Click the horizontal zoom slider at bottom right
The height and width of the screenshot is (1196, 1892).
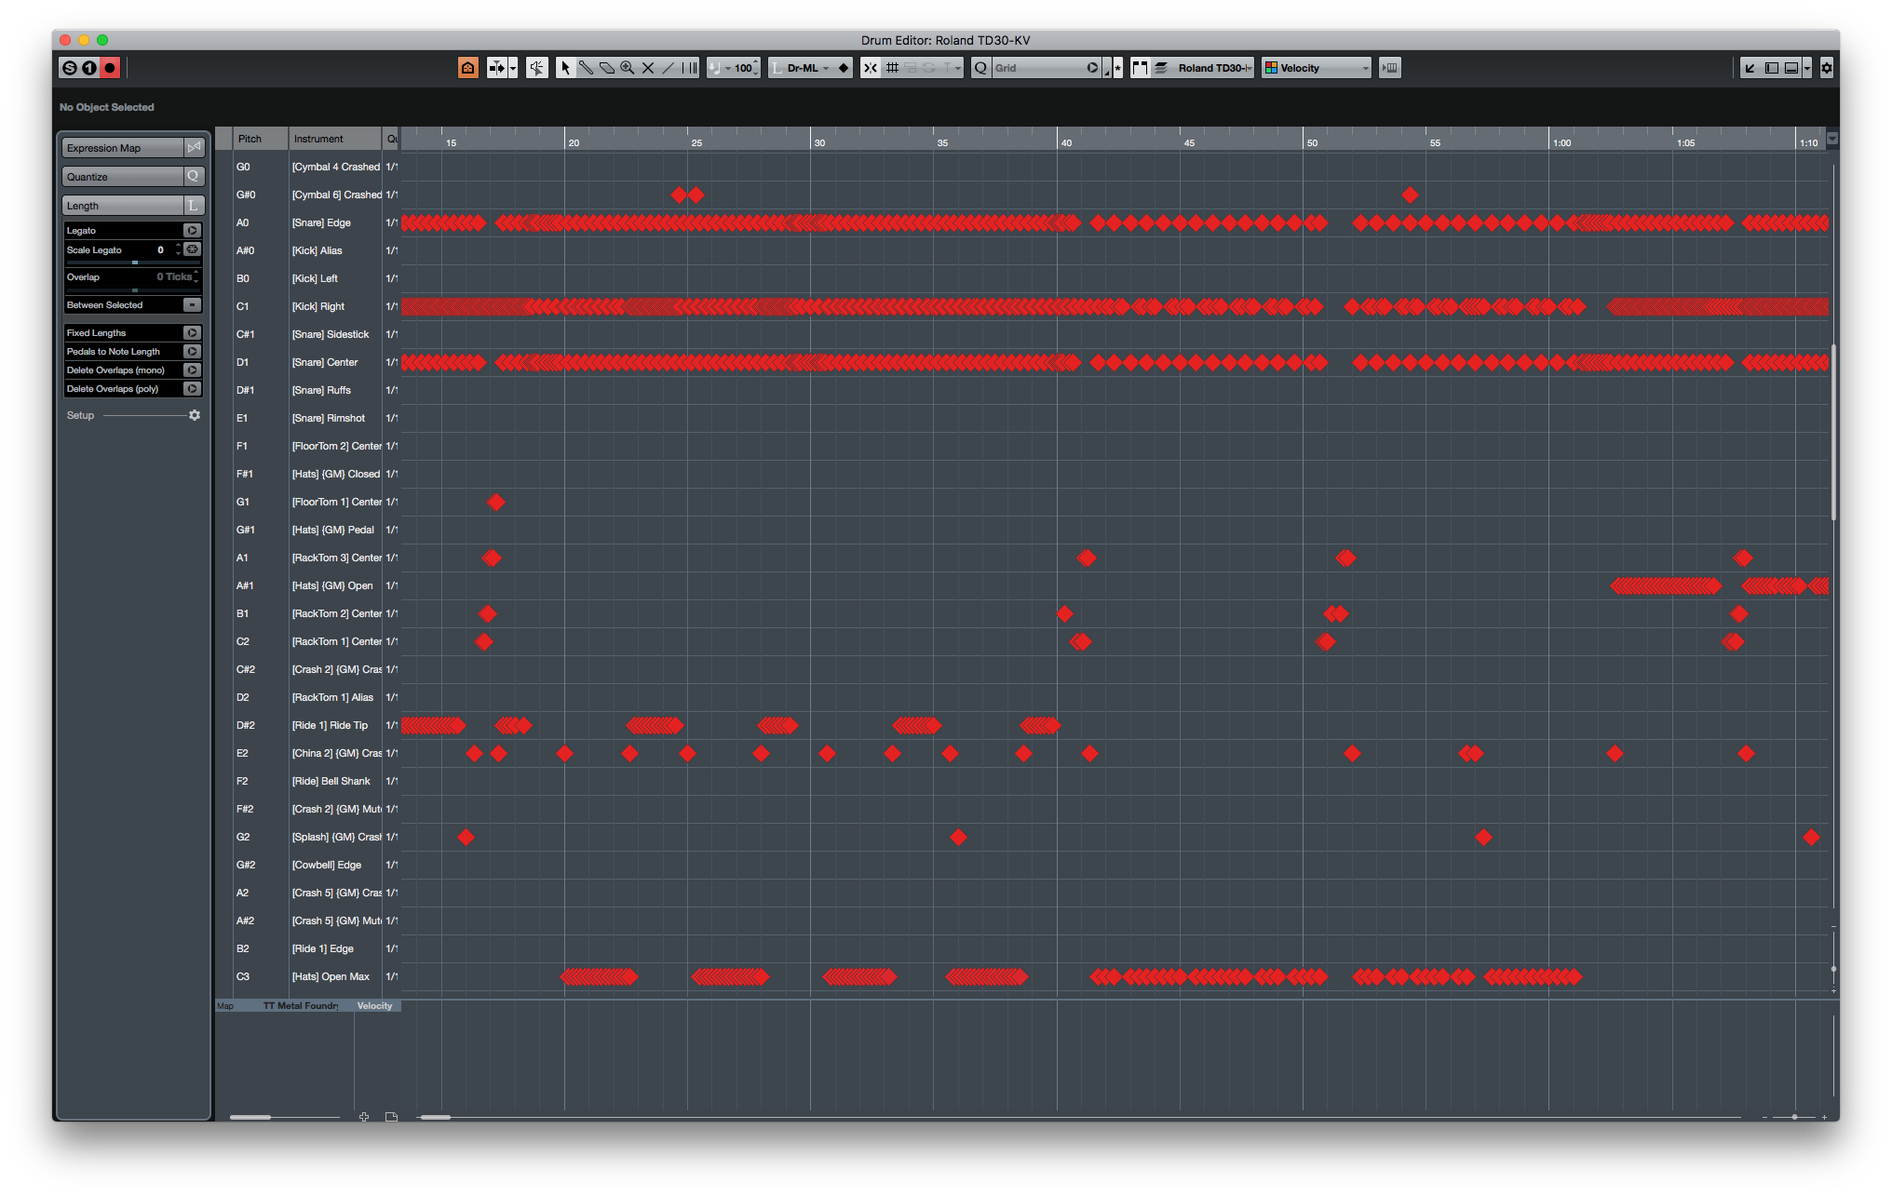1794,1117
